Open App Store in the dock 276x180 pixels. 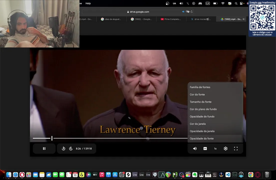[x=115, y=175]
